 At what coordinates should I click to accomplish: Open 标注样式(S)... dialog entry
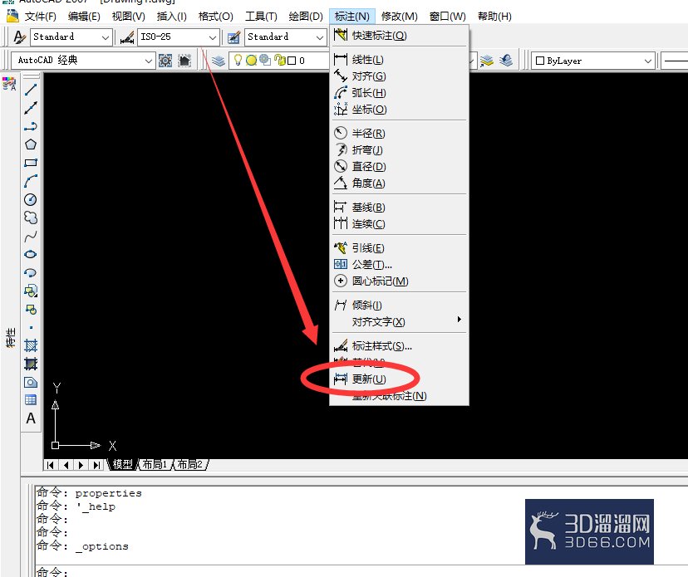[x=400, y=346]
